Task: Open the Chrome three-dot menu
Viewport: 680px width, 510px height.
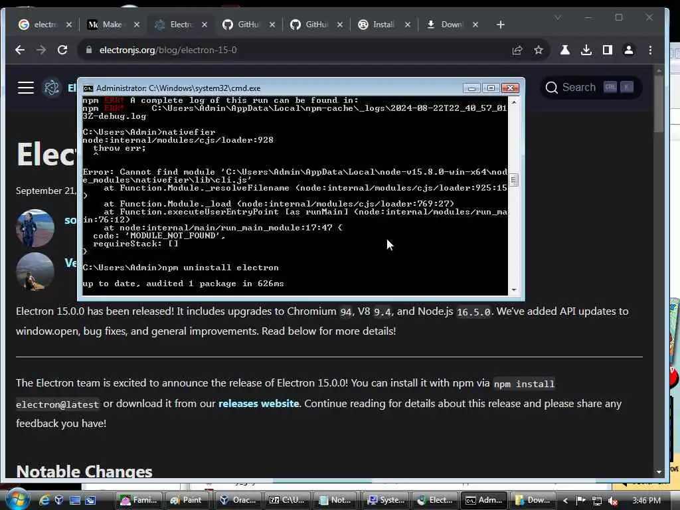Action: 650,50
